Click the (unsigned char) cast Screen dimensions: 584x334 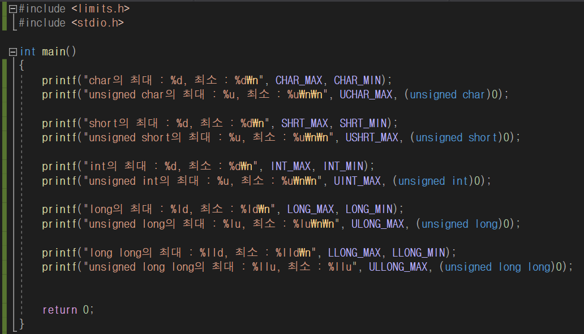point(447,94)
